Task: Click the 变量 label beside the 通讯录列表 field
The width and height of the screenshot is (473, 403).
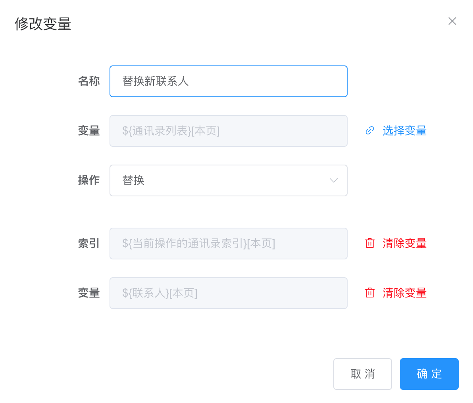Action: (x=89, y=131)
